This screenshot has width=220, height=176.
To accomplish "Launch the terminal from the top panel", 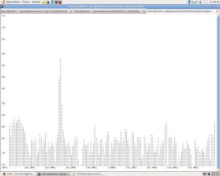I will (x=56, y=2).
